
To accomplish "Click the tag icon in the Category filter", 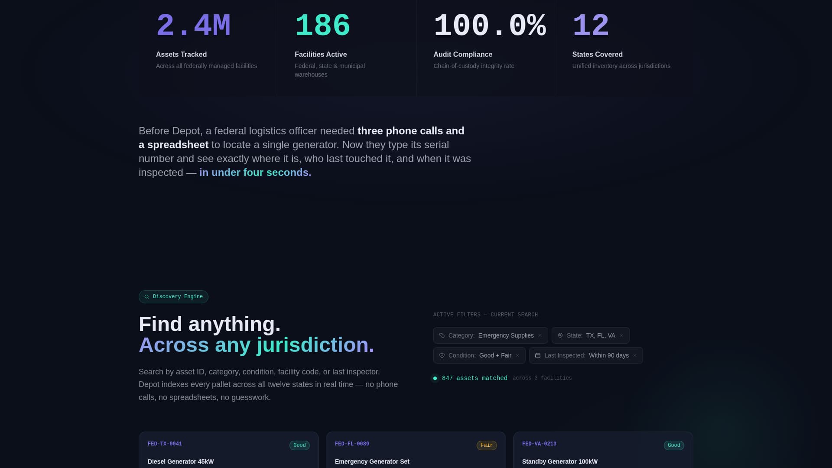I will (442, 335).
